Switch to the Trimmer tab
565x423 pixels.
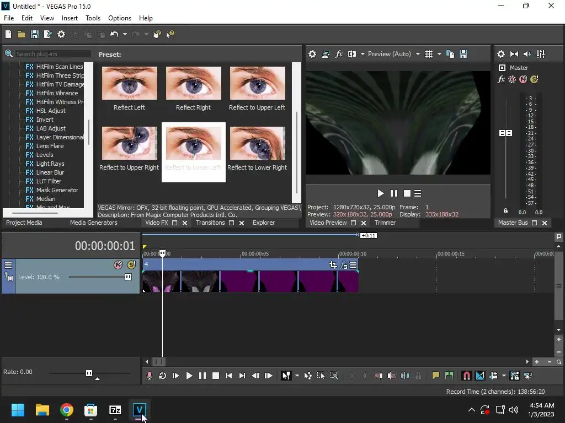pyautogui.click(x=385, y=223)
